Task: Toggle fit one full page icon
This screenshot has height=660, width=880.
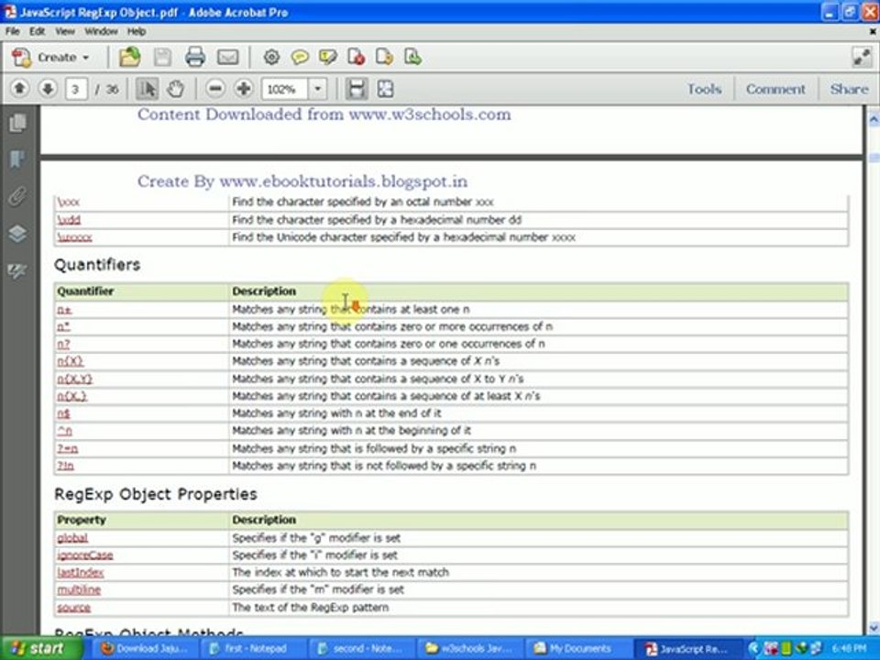Action: point(385,89)
